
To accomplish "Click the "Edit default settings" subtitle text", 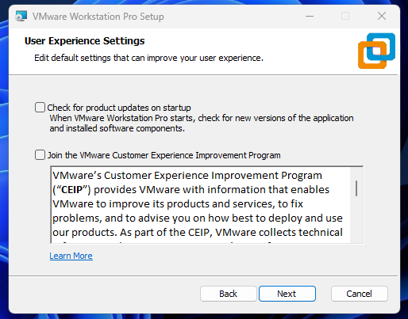I will (x=148, y=58).
